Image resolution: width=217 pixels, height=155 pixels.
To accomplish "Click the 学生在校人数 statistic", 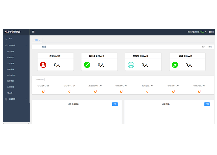I will pos(173,89).
